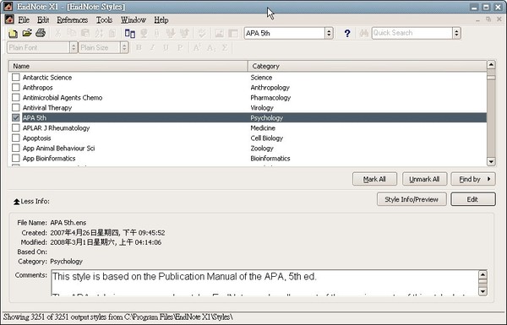Click the New Library toolbar icon
Viewport: 507px width, 325px height.
(13, 33)
